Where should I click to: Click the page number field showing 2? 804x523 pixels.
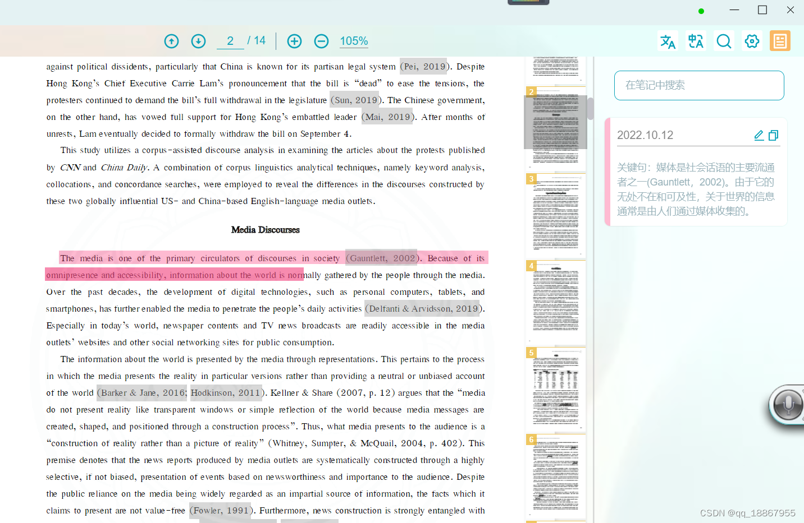230,41
